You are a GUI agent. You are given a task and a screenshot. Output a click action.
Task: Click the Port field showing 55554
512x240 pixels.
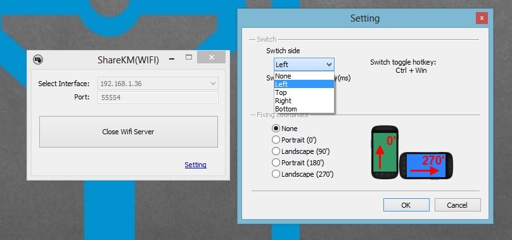click(158, 98)
